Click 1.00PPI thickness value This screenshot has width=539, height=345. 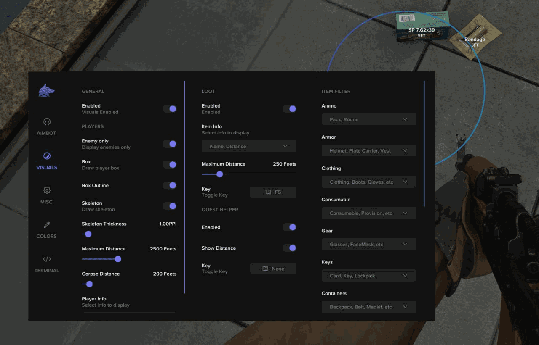pos(168,224)
